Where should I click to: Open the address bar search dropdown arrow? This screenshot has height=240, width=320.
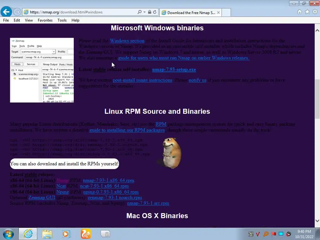[x=144, y=12]
